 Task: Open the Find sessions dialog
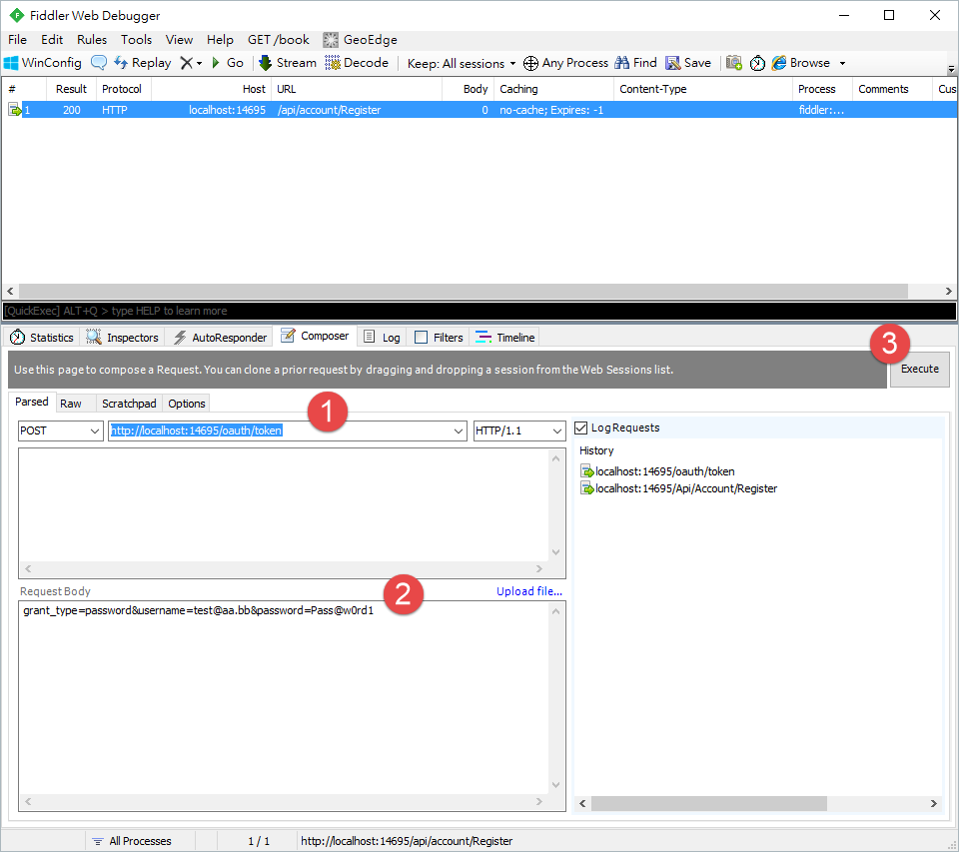635,62
